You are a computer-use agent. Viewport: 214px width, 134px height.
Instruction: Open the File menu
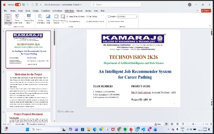coord(5,11)
